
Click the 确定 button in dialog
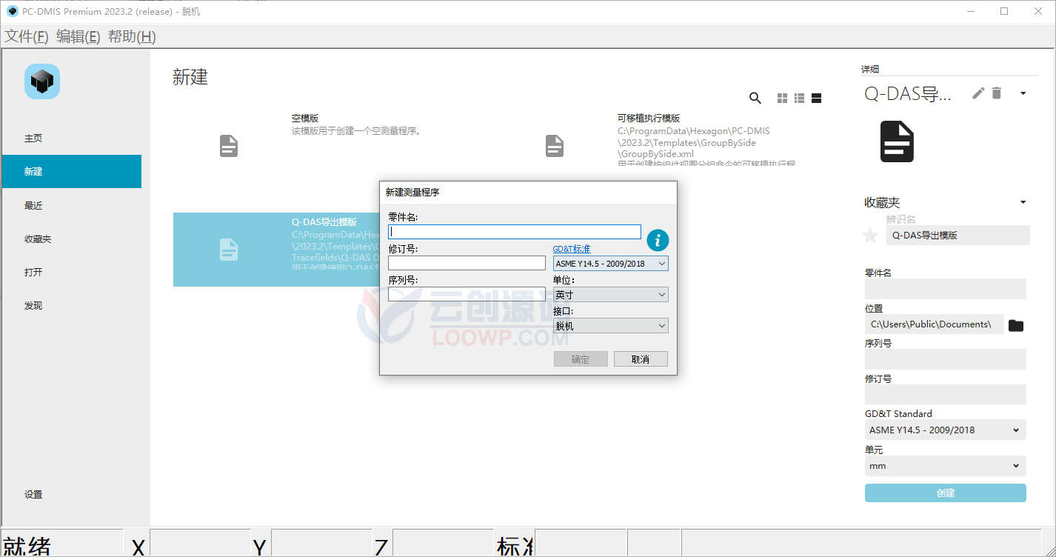point(581,359)
